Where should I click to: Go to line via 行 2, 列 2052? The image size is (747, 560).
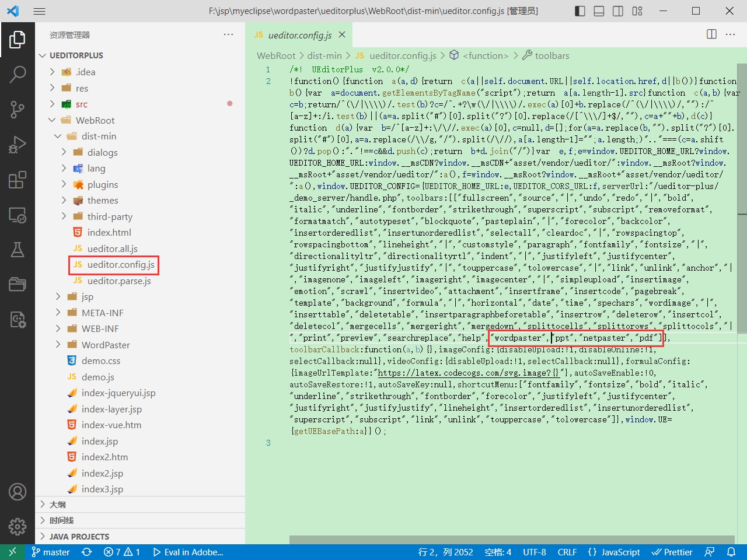(x=445, y=552)
